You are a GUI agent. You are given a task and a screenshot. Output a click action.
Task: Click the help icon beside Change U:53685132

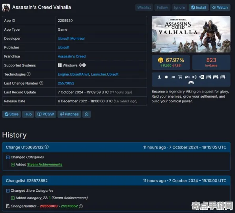pyautogui.click(x=47, y=147)
